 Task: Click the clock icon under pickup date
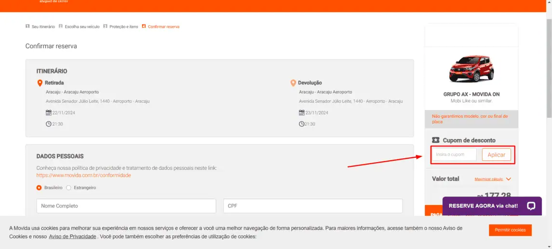pos(49,124)
